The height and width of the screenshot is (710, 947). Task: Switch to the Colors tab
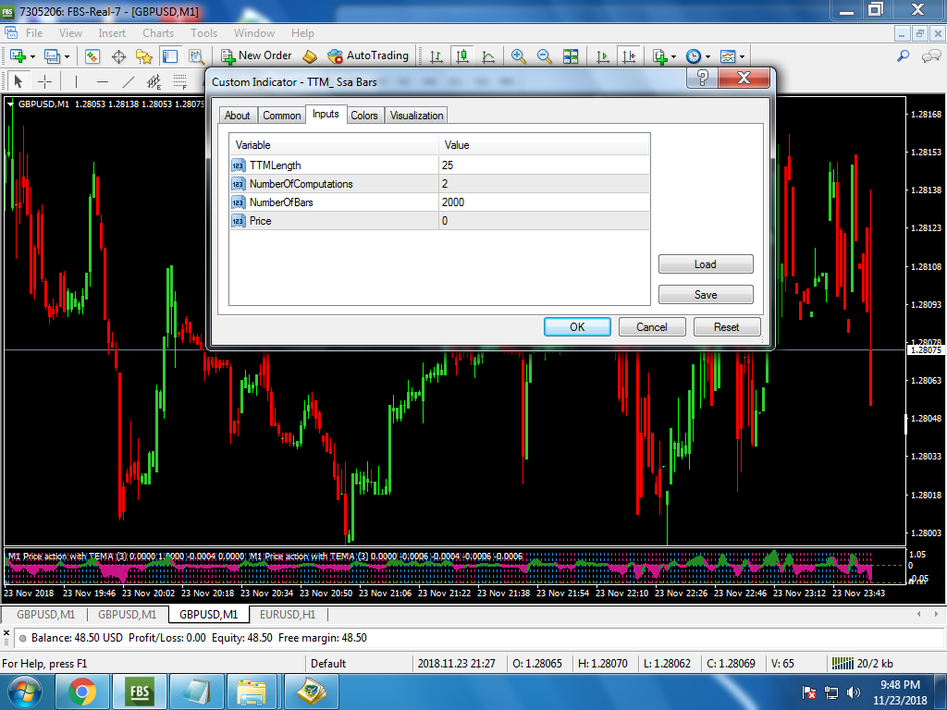364,116
